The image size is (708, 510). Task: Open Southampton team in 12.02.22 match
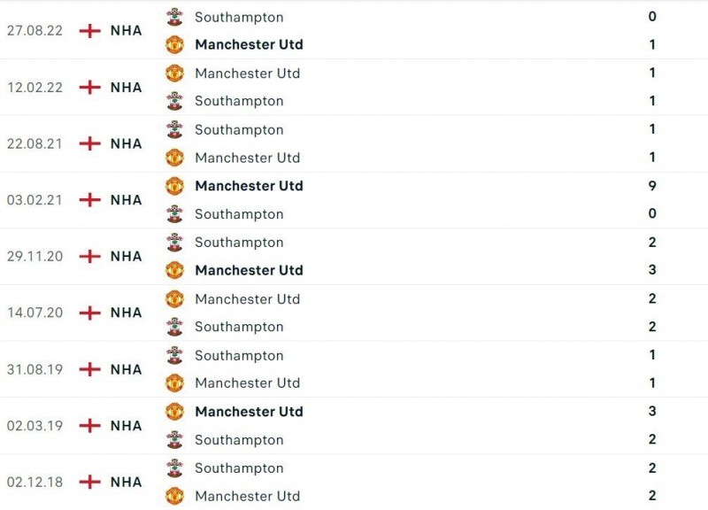click(x=239, y=101)
